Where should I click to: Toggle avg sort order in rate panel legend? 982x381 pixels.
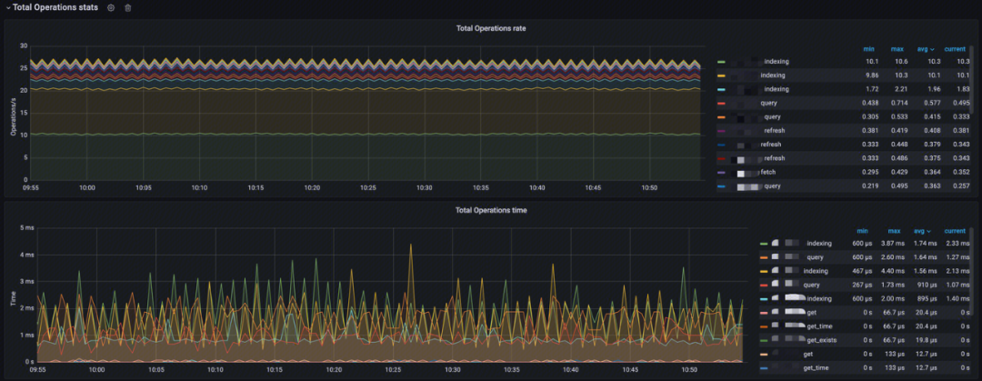926,49
